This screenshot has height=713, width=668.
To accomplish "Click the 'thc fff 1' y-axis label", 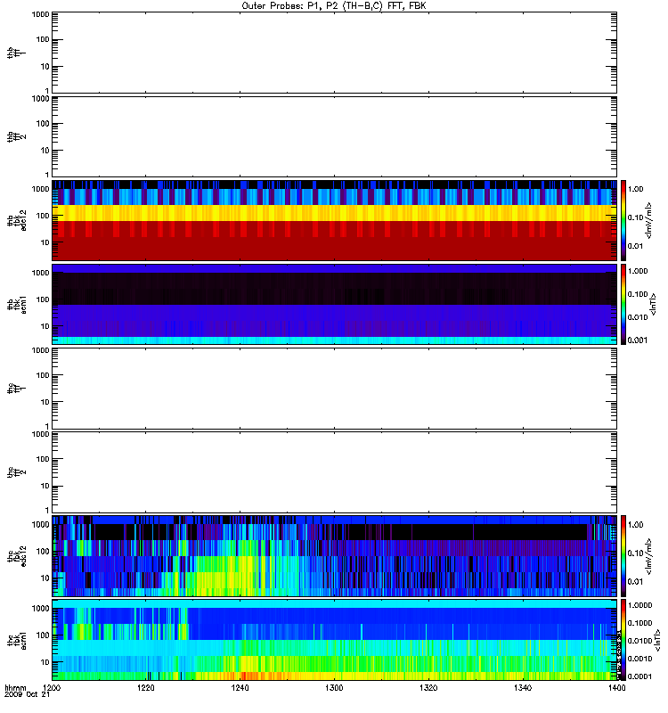I will point(16,389).
